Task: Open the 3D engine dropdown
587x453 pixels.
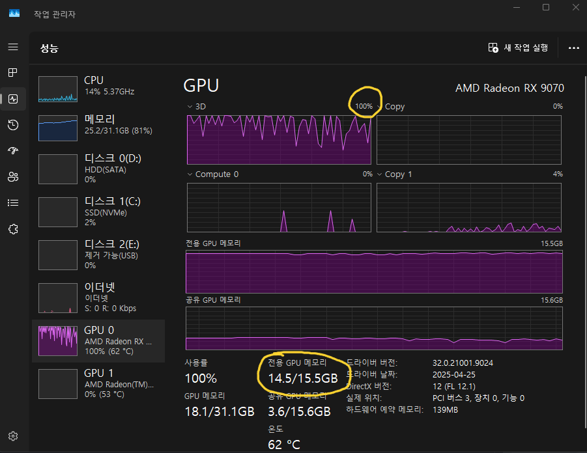Action: (190, 107)
